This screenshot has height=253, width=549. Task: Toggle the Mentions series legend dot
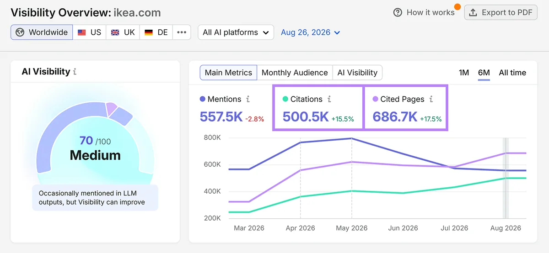click(203, 99)
